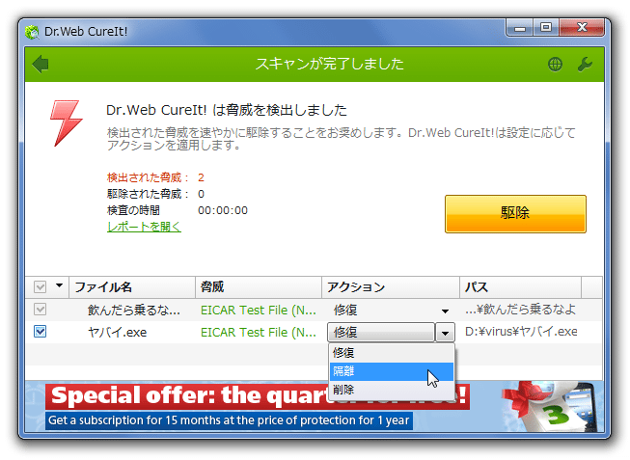The height and width of the screenshot is (460, 630).
Task: Sort by the パス column header
Action: tap(520, 287)
